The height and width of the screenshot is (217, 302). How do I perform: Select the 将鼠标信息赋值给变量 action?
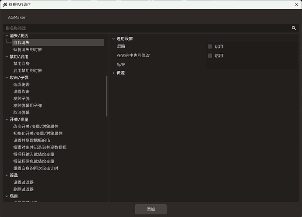click(x=34, y=161)
